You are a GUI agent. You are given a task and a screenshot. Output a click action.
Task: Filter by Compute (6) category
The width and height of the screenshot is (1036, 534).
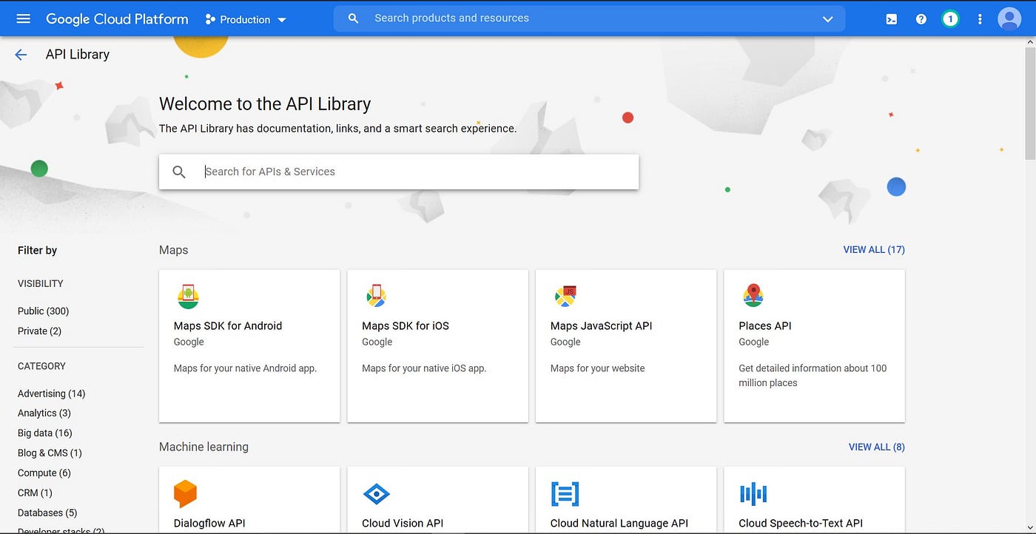pos(44,473)
